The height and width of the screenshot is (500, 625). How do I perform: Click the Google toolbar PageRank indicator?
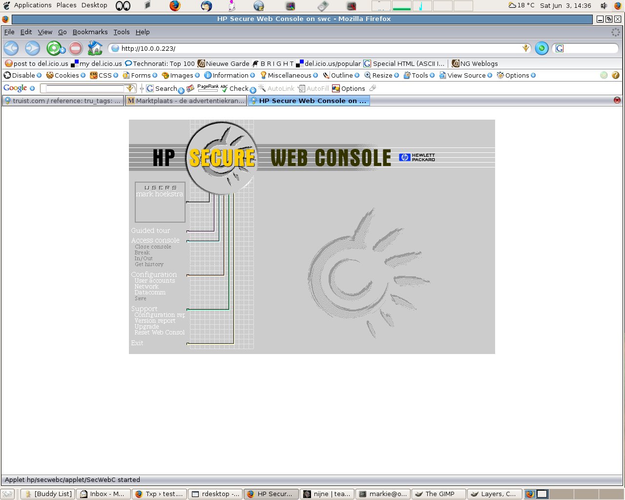point(208,88)
